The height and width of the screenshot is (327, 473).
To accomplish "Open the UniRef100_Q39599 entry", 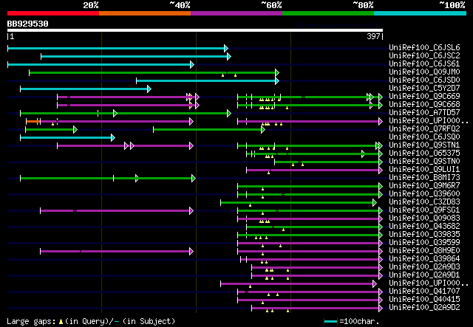I will point(424,243).
